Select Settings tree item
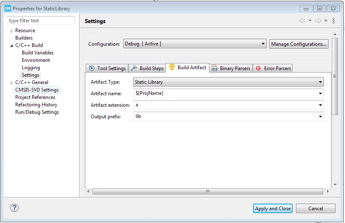 point(31,75)
